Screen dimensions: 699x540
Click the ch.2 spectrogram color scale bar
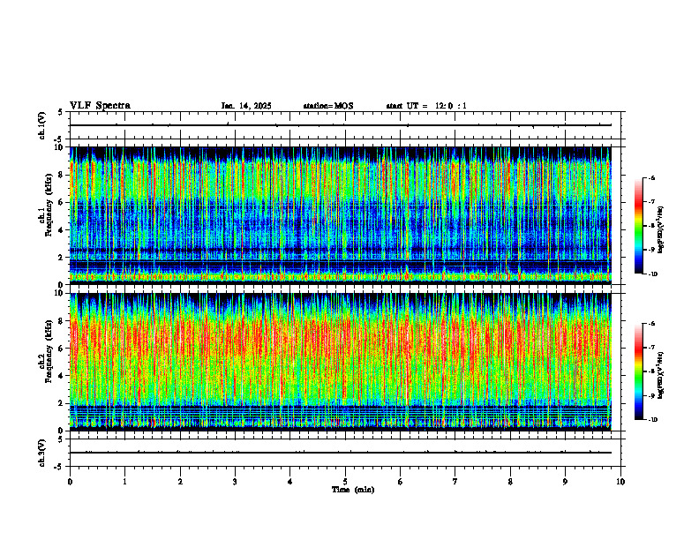(638, 371)
